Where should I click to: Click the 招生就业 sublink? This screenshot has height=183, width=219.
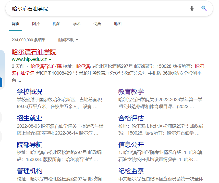tap(30, 118)
